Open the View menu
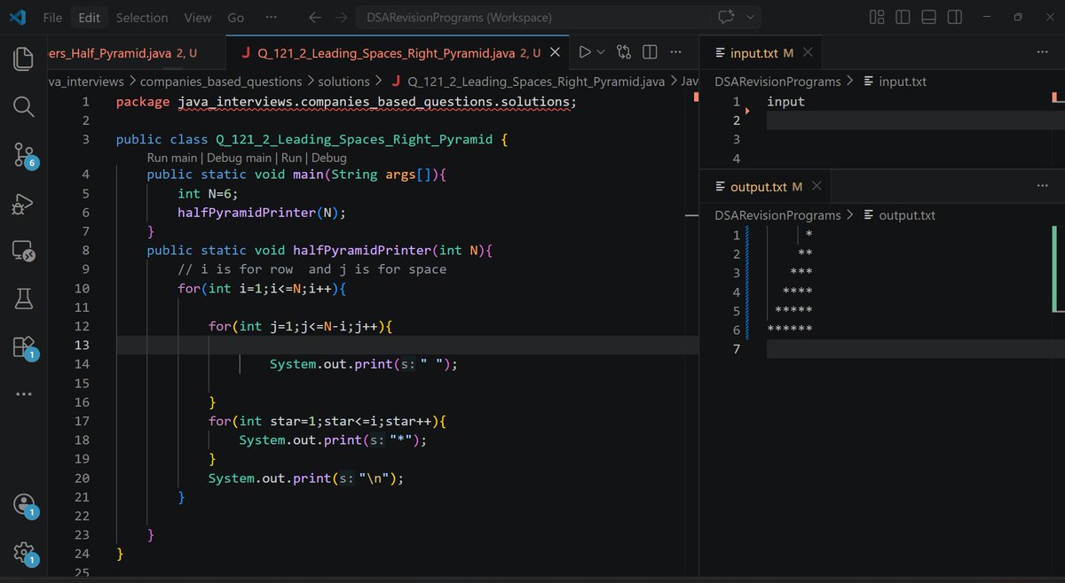This screenshot has width=1065, height=583. [198, 17]
